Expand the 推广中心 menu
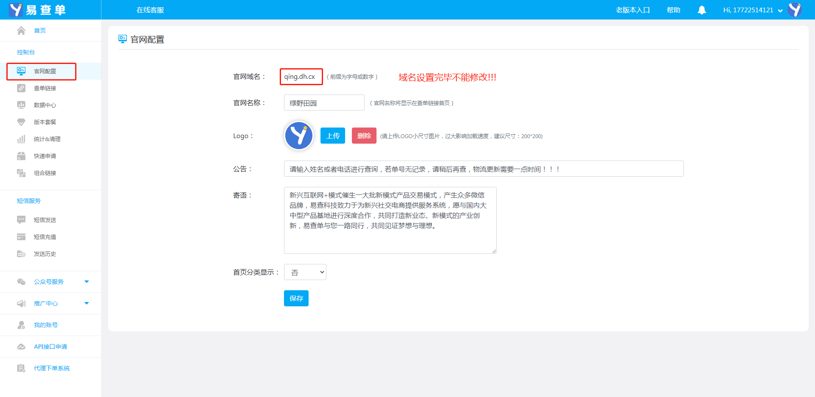The image size is (815, 397). [87, 303]
